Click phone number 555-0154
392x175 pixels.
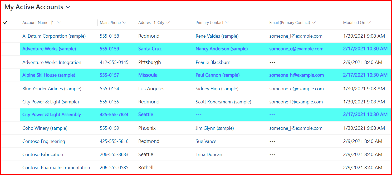click(x=109, y=89)
